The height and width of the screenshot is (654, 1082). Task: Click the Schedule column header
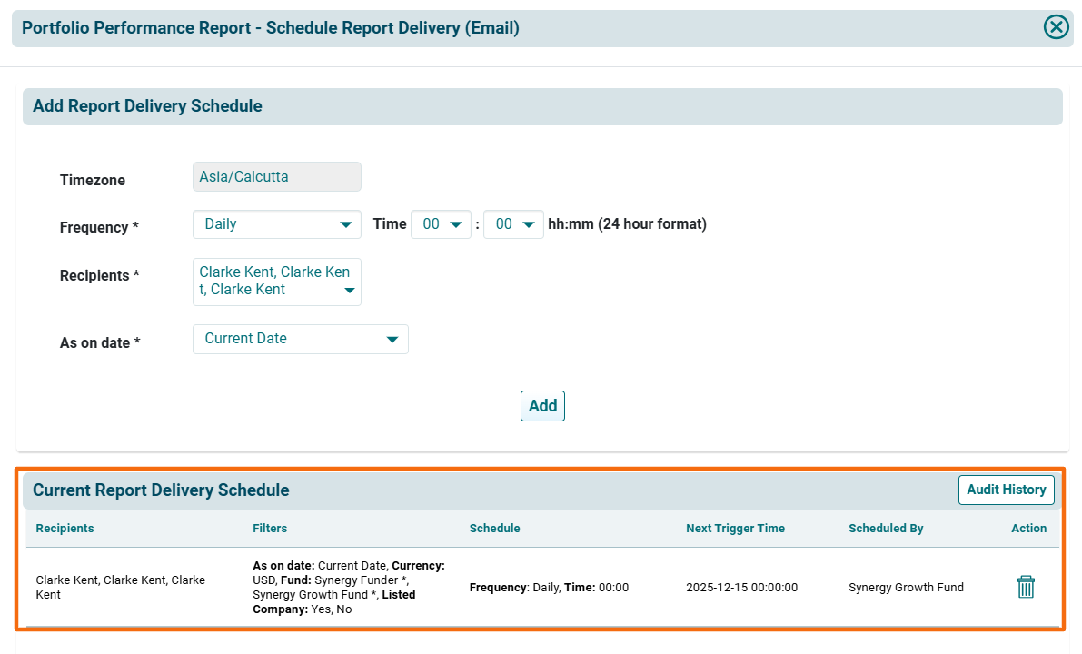[x=494, y=529]
